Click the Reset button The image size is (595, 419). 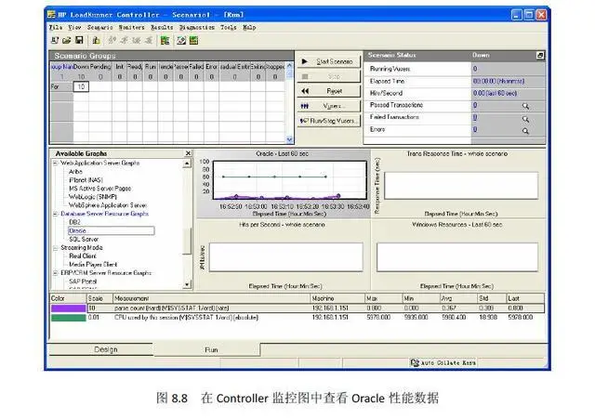pos(328,91)
